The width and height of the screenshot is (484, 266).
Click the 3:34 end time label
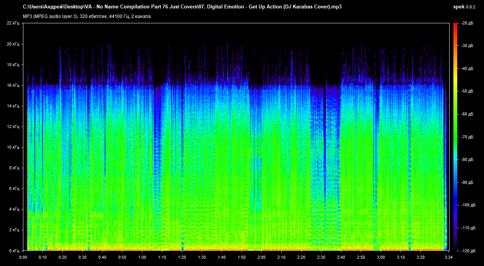pos(448,257)
